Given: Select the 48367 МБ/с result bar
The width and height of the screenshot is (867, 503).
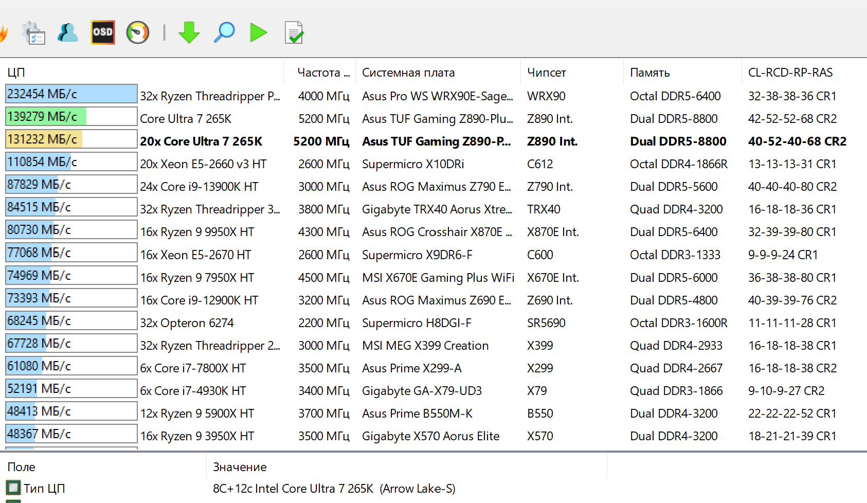Looking at the screenshot, I should (x=71, y=434).
